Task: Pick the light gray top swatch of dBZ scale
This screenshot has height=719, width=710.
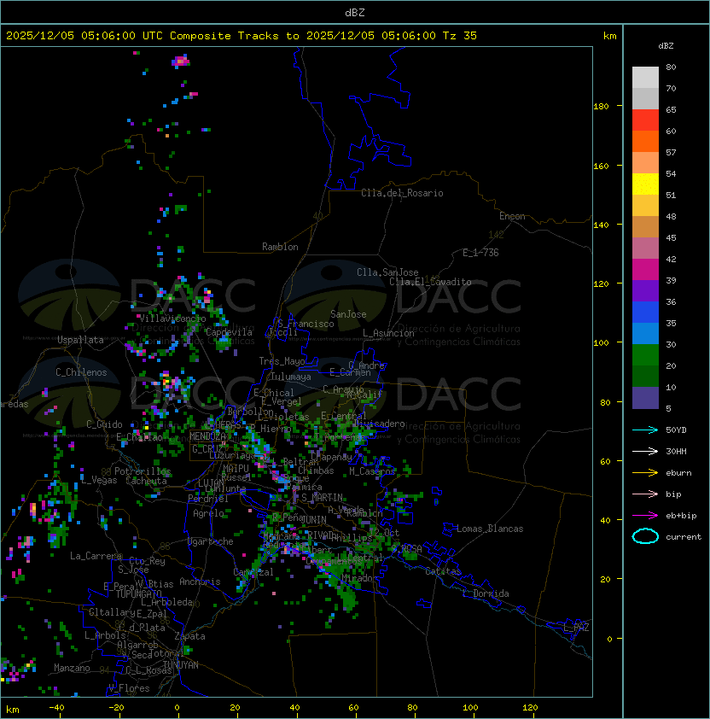Action: click(645, 77)
